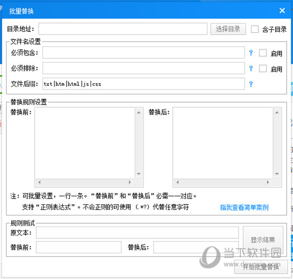The image size is (293, 279).
Task: Focus the 替换前 field in 规则测试
Action: pyautogui.click(x=78, y=247)
